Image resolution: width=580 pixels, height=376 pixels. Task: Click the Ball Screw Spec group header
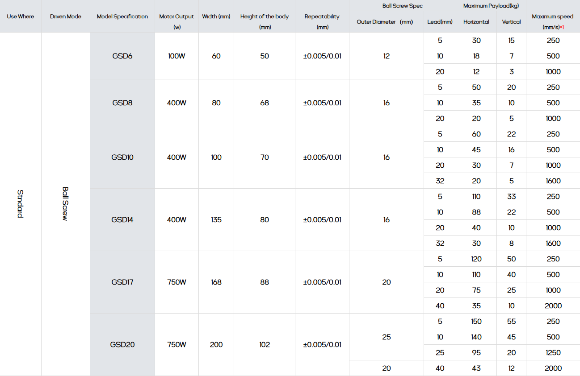402,6
